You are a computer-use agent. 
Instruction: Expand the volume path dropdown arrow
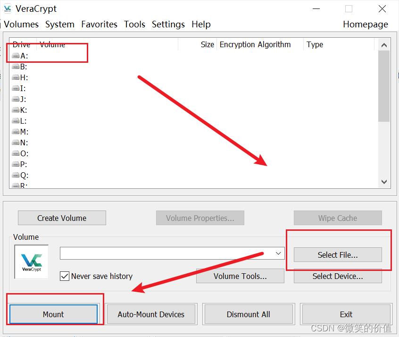coord(278,253)
